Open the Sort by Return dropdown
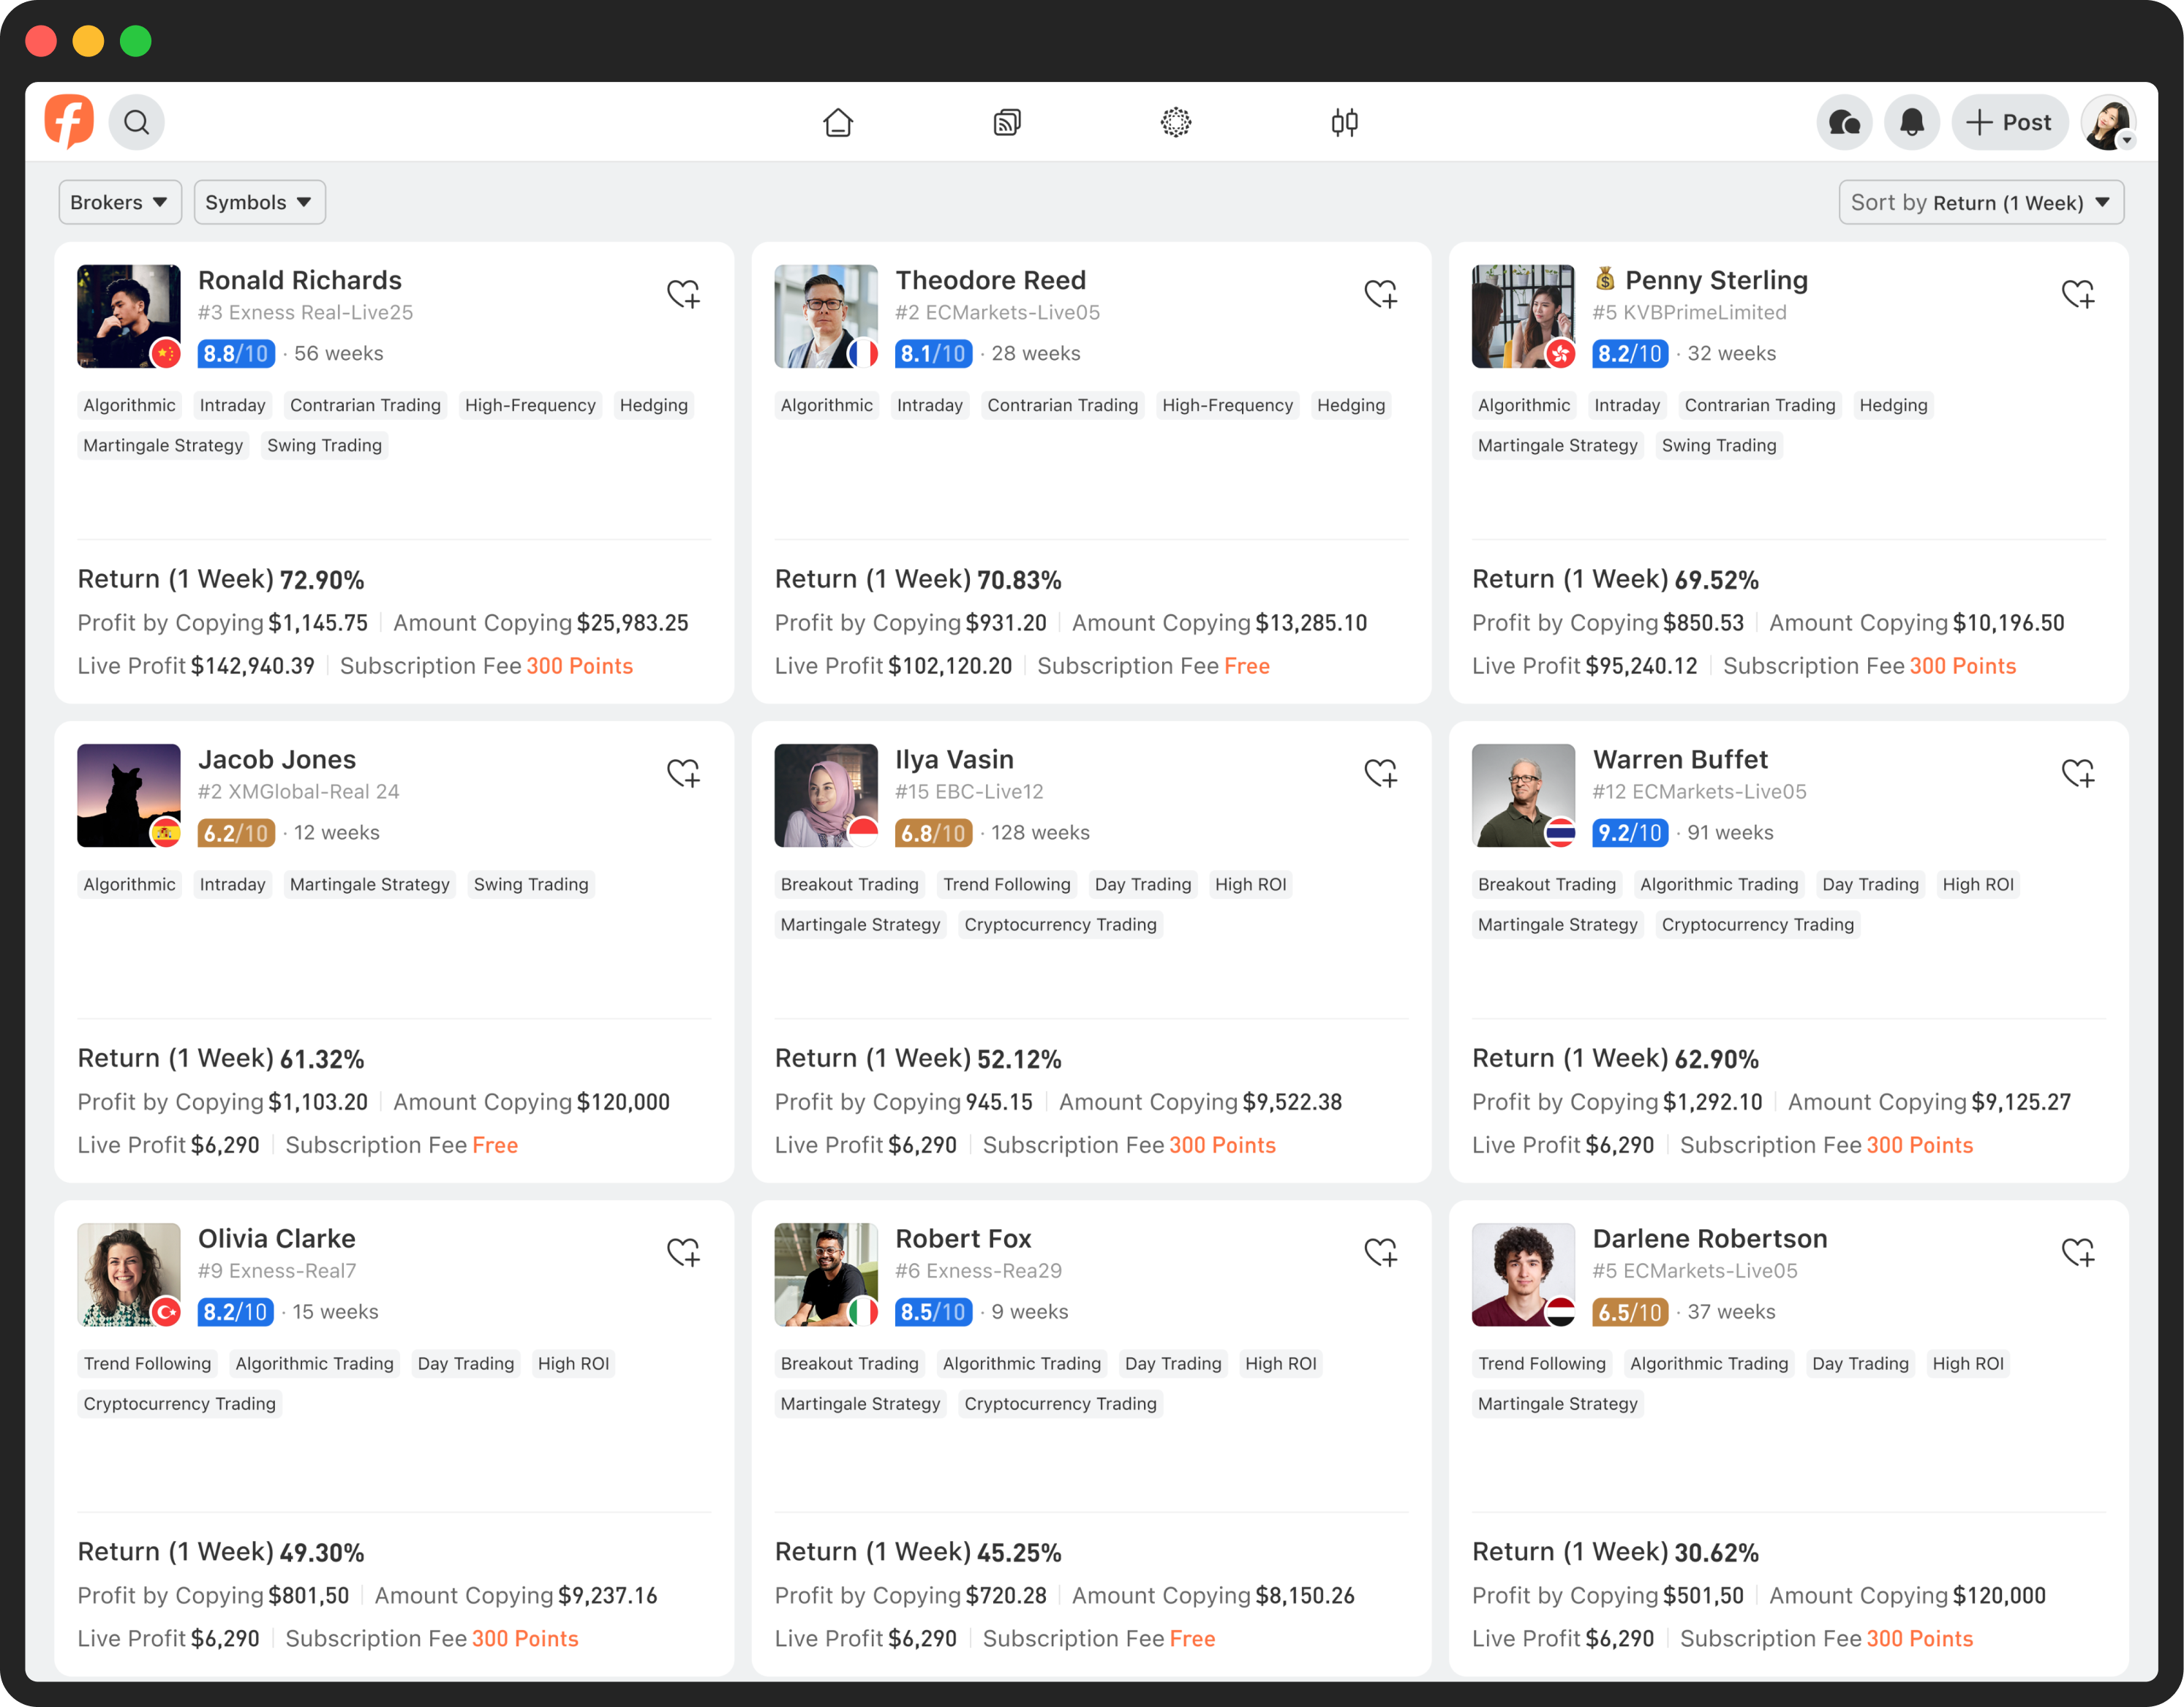Screen dimensions: 2184x1707 click(x=1981, y=202)
